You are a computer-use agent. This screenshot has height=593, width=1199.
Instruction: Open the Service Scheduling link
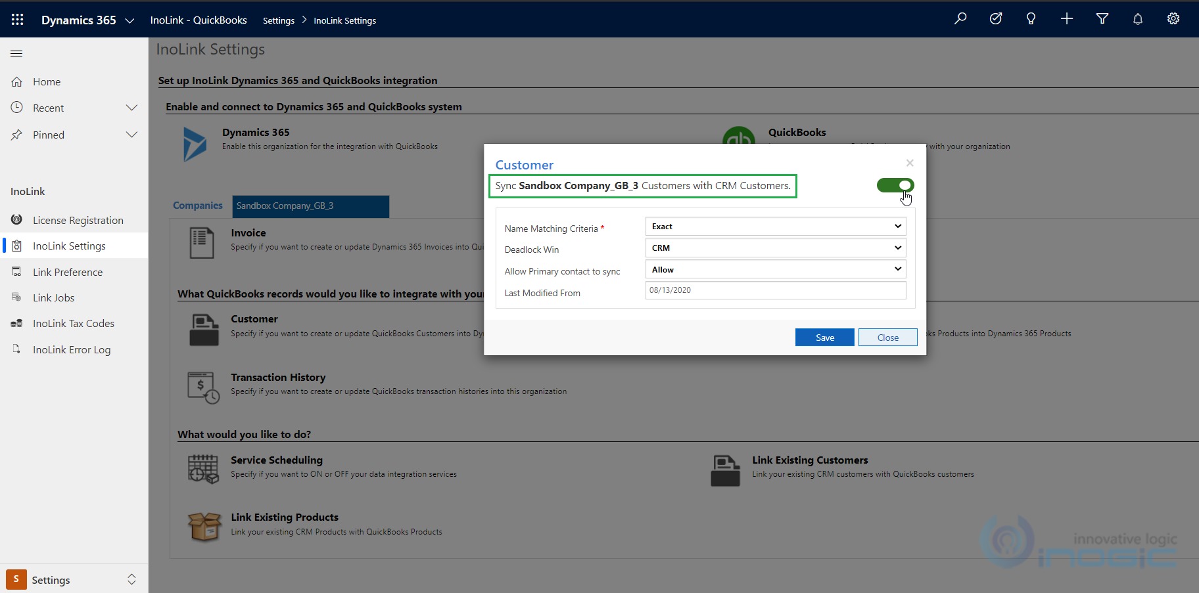click(x=277, y=460)
